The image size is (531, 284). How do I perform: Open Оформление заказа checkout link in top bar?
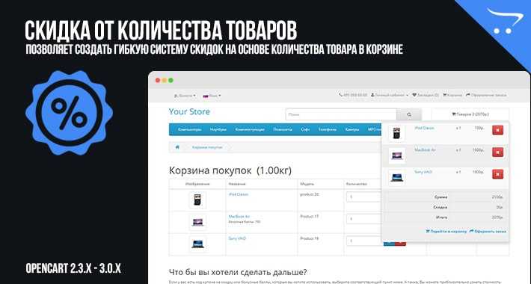(486, 95)
